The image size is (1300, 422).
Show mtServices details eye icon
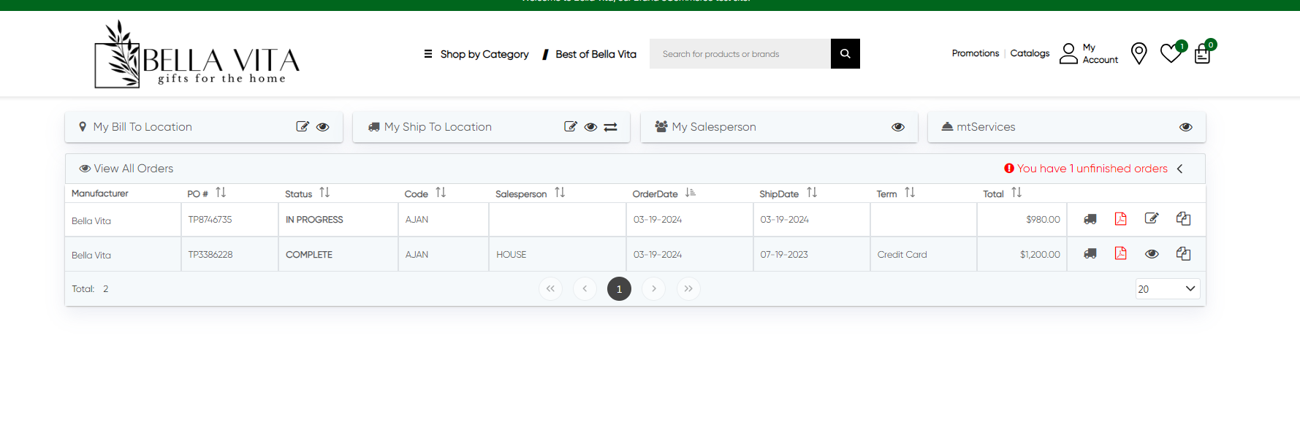1186,127
